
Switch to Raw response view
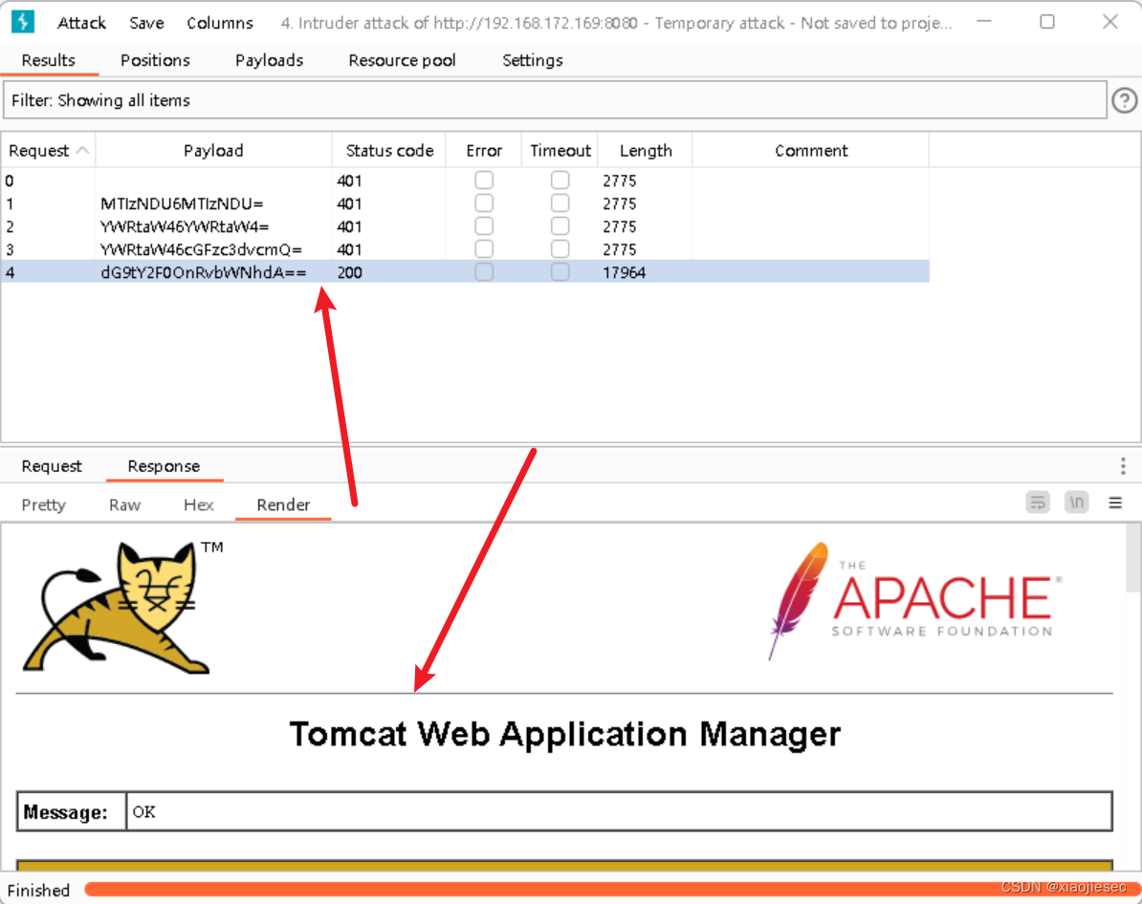[124, 504]
